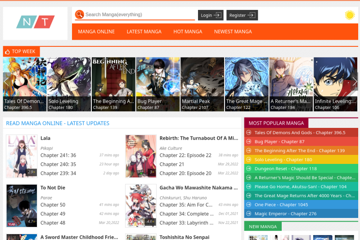This screenshot has width=360, height=240.
Task: Open Chapter 22: Episode 22
Action: pos(185,155)
